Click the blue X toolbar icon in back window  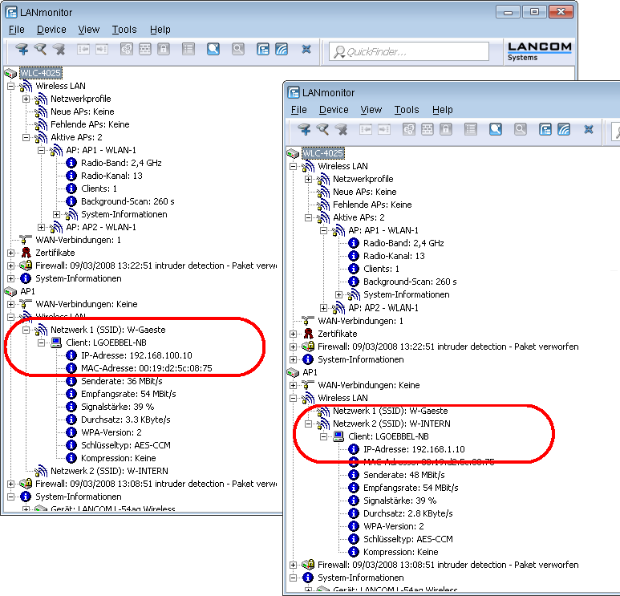306,50
